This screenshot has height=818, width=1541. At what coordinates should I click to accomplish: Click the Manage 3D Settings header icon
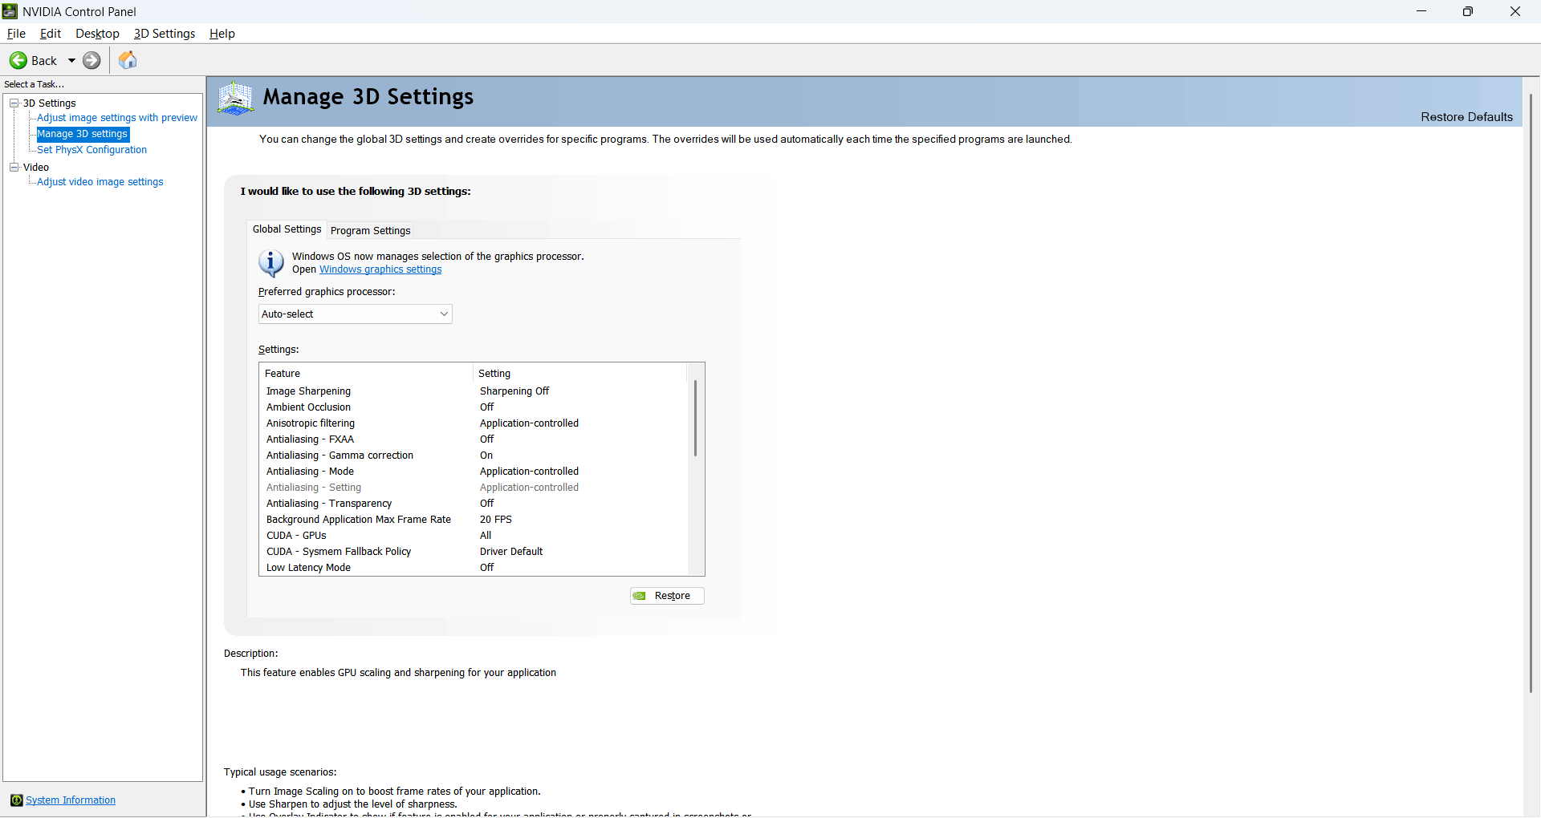(x=235, y=99)
